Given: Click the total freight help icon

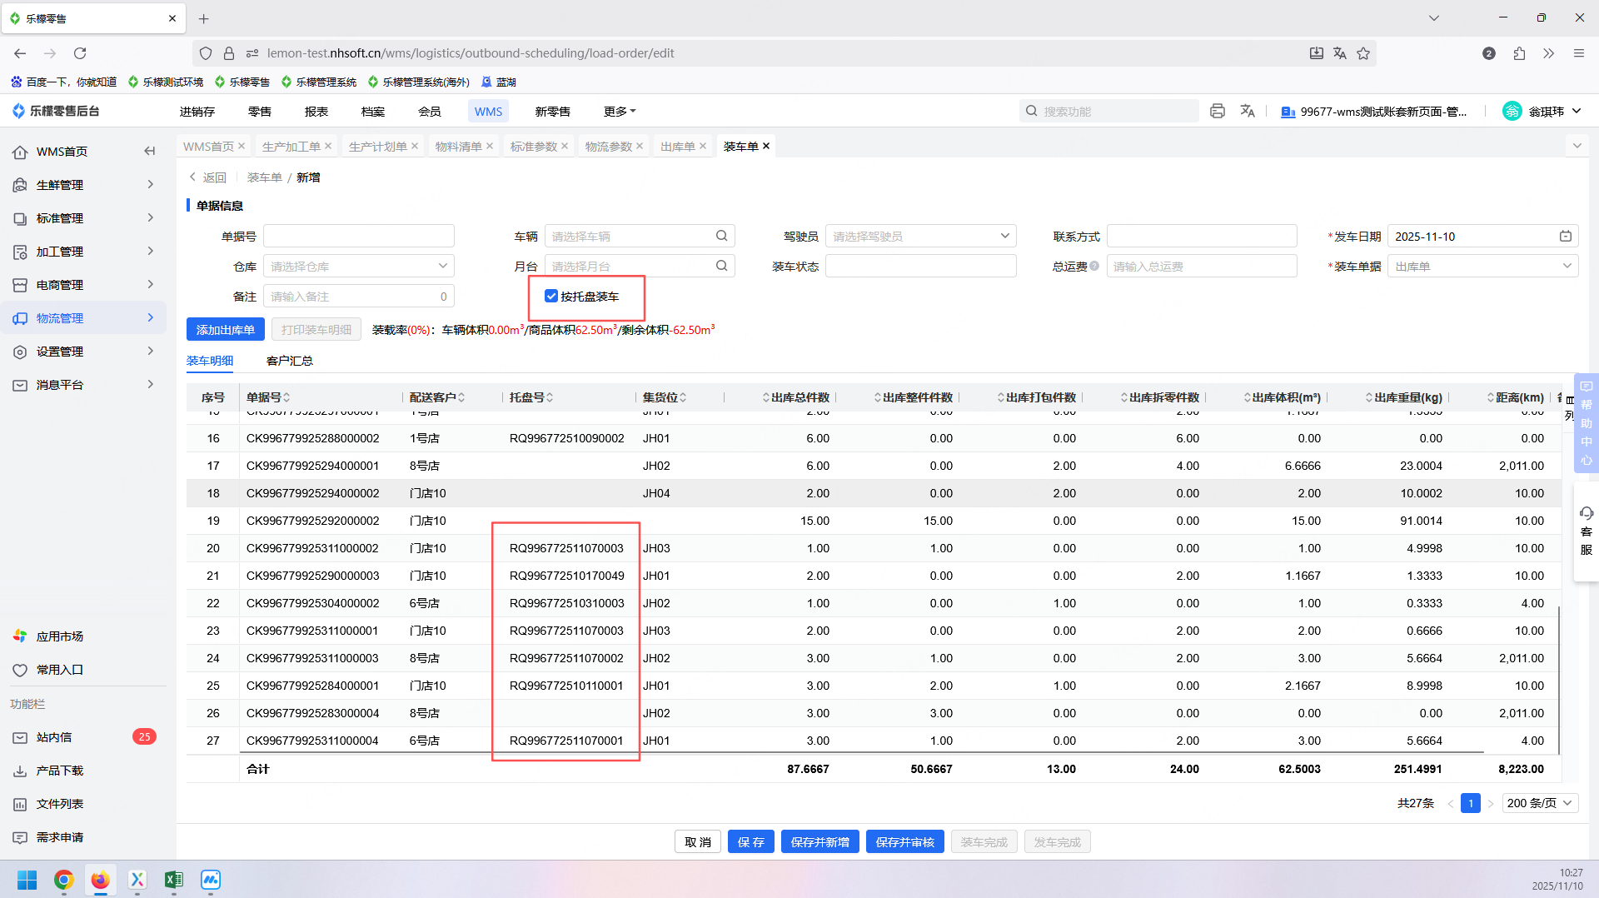Looking at the screenshot, I should (1094, 267).
